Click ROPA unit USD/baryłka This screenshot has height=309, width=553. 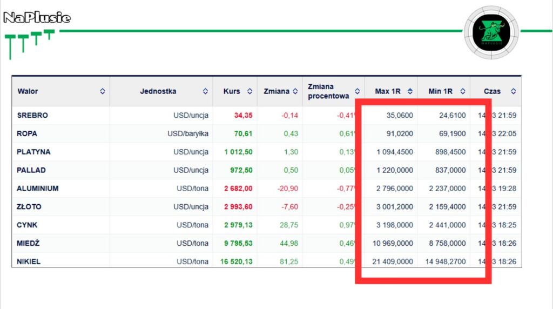(x=188, y=133)
